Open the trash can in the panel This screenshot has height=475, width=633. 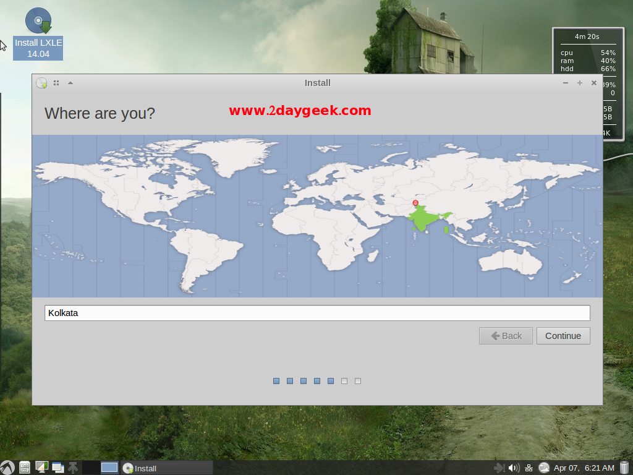(624, 468)
